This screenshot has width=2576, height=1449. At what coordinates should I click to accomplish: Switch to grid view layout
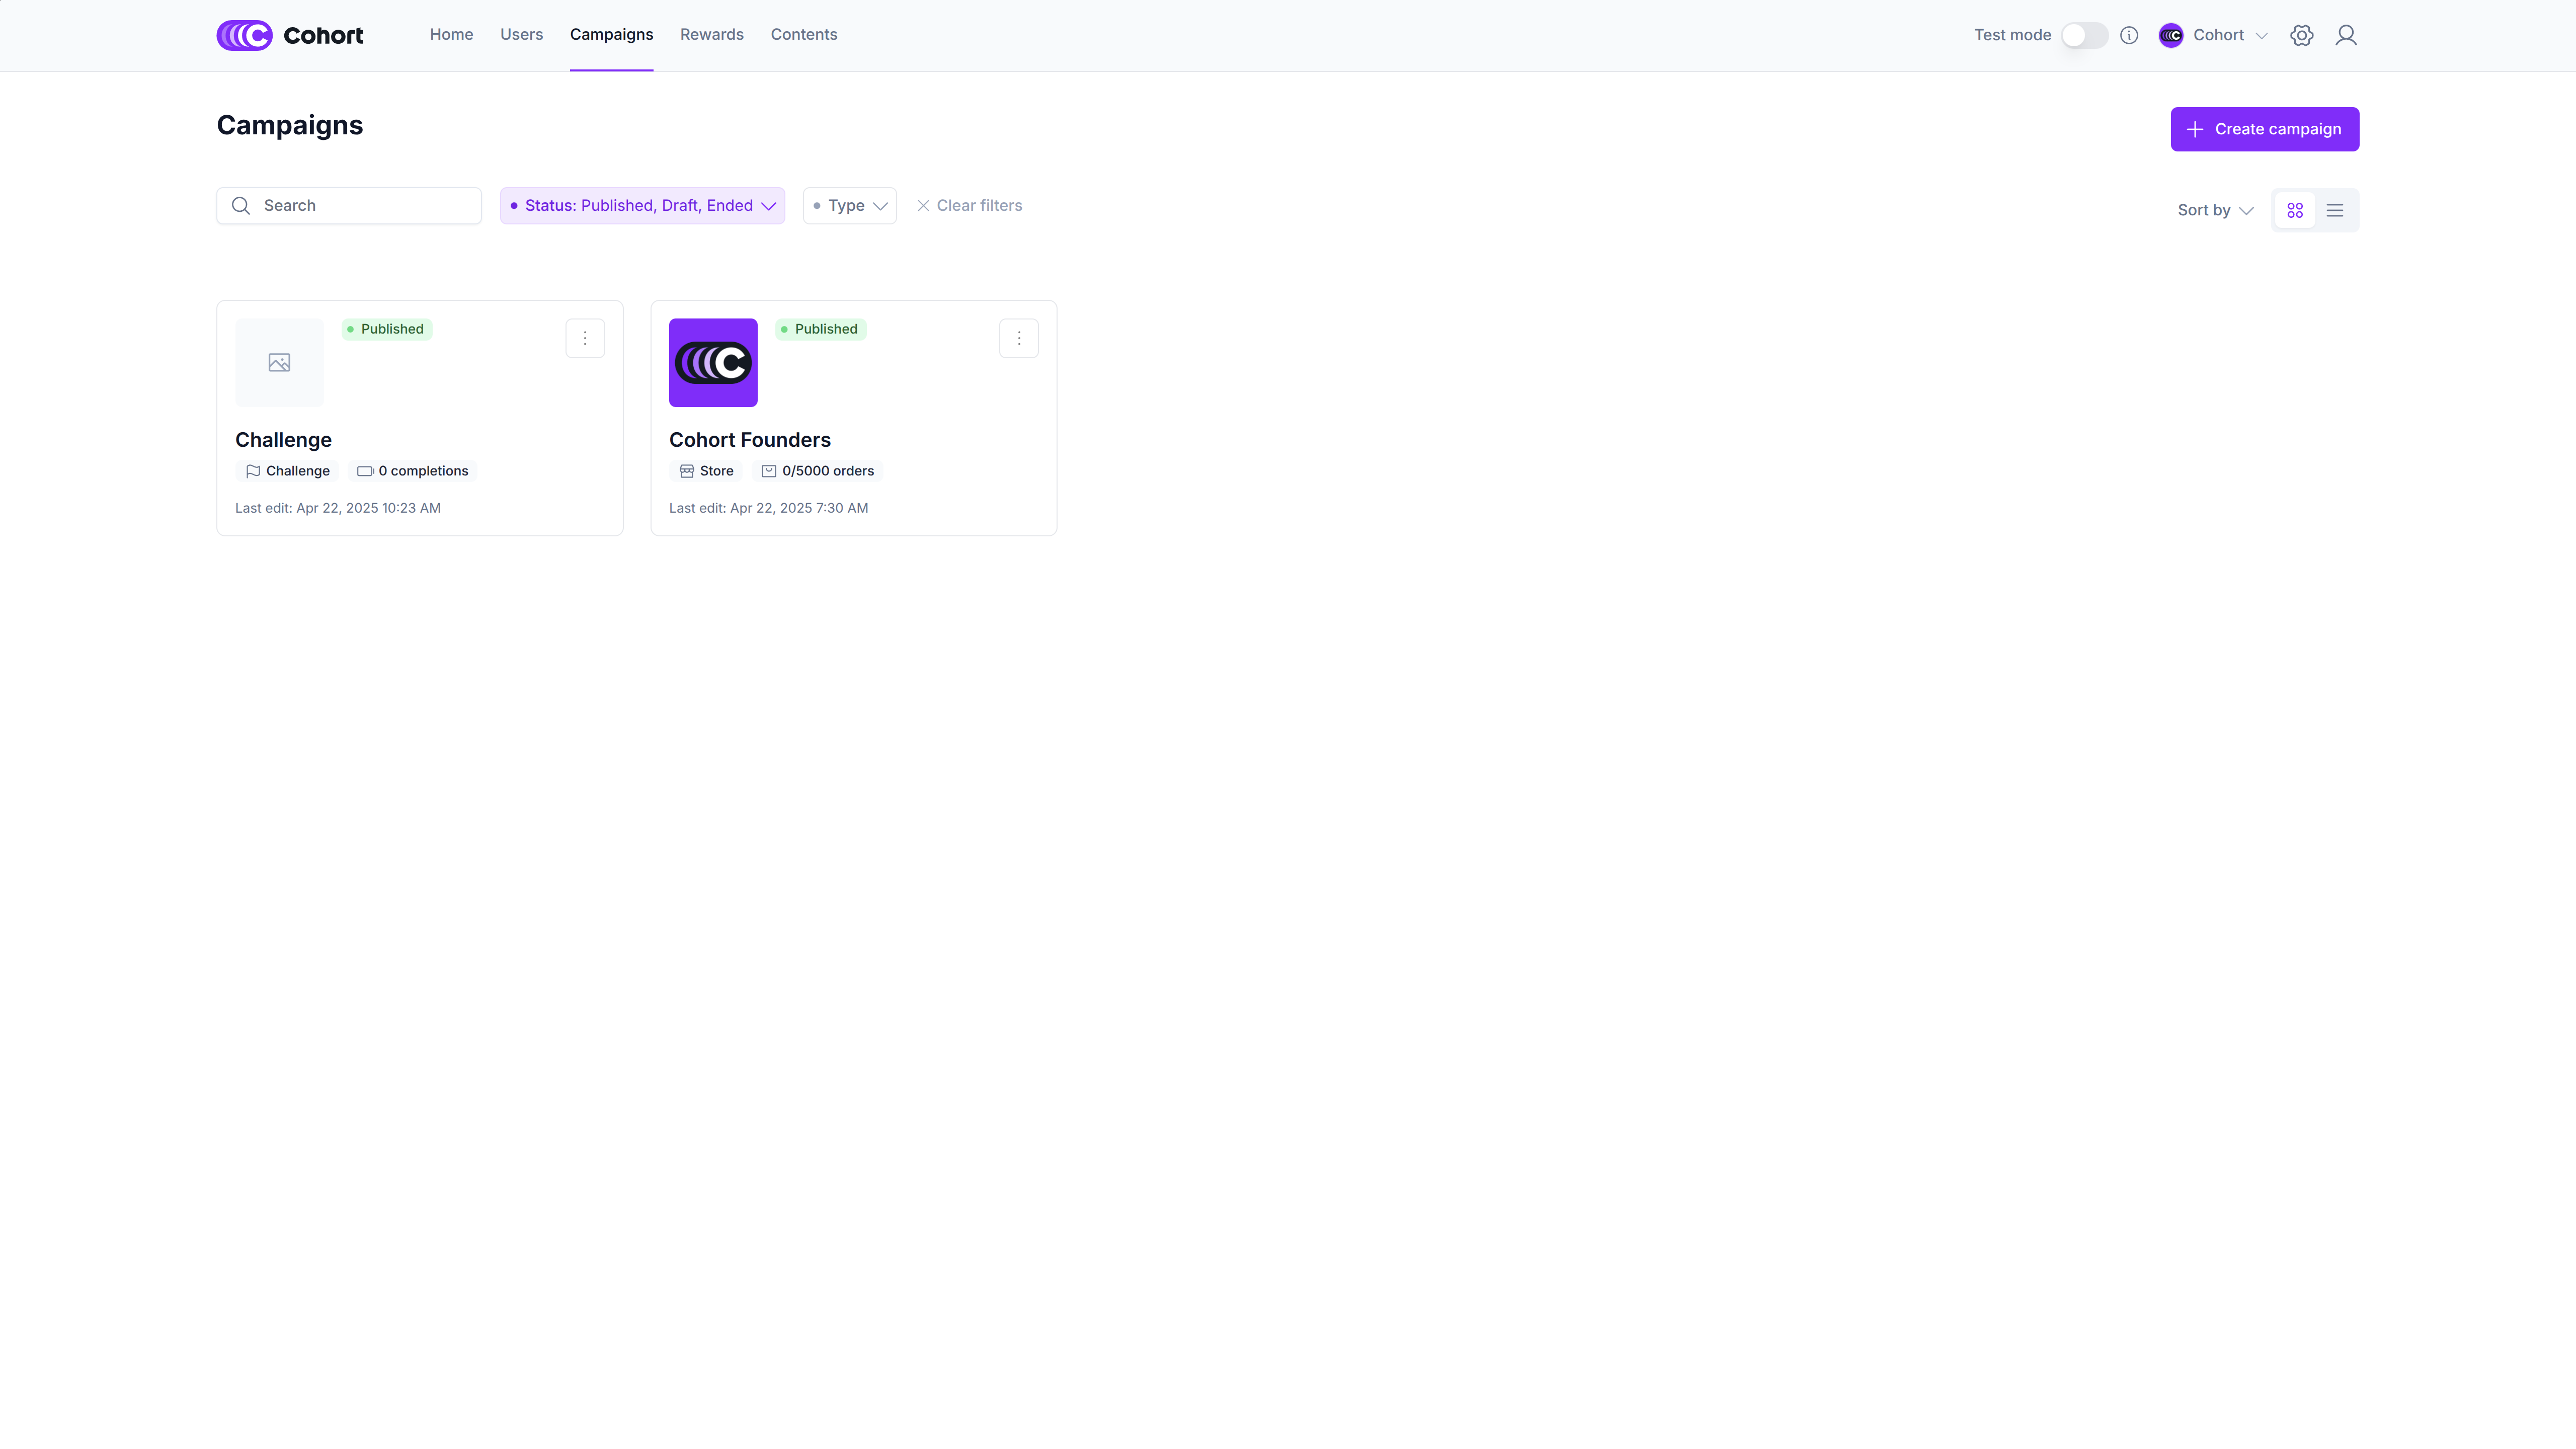[x=2294, y=210]
